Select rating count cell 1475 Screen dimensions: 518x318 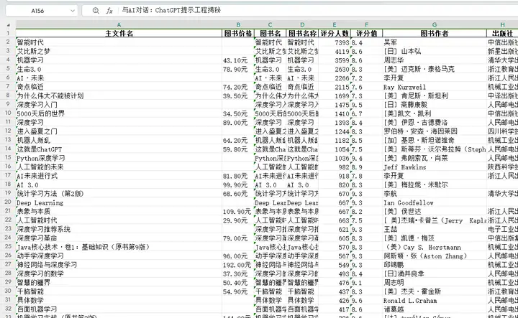coord(335,105)
